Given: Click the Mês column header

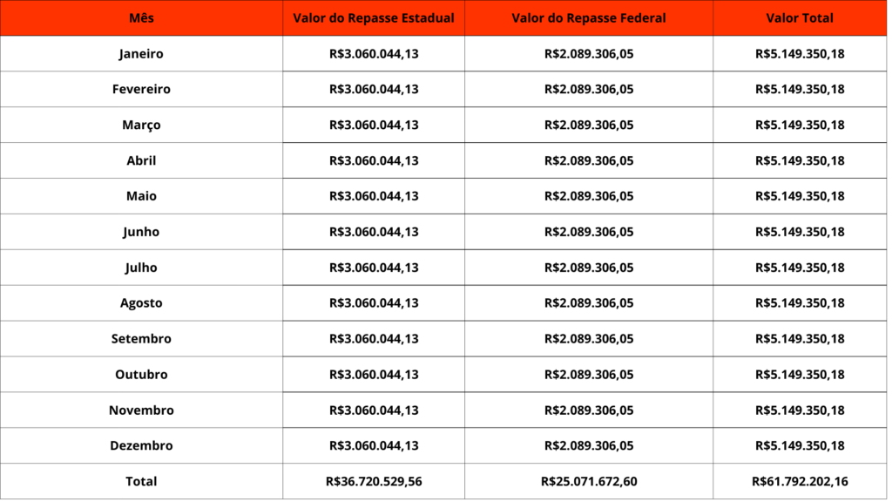Looking at the screenshot, I should point(141,18).
